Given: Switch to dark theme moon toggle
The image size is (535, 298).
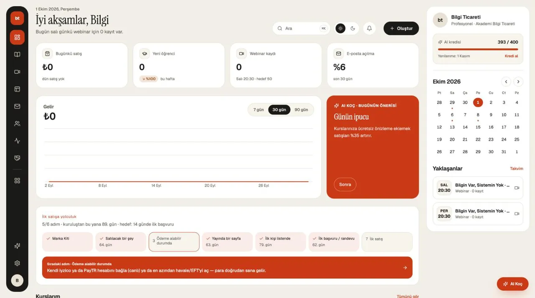Looking at the screenshot, I should point(353,28).
